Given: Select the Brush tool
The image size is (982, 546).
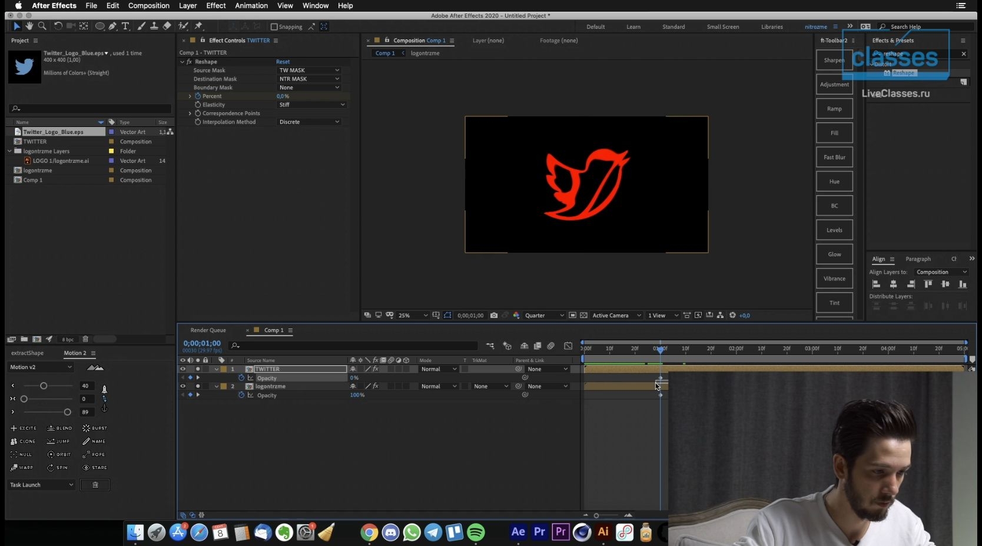Looking at the screenshot, I should coord(141,26).
